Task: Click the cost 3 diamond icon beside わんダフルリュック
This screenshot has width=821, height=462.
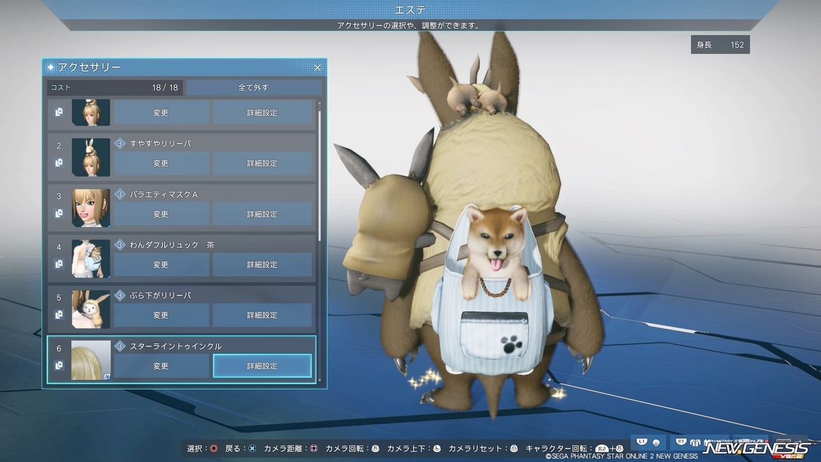Action: pyautogui.click(x=120, y=245)
